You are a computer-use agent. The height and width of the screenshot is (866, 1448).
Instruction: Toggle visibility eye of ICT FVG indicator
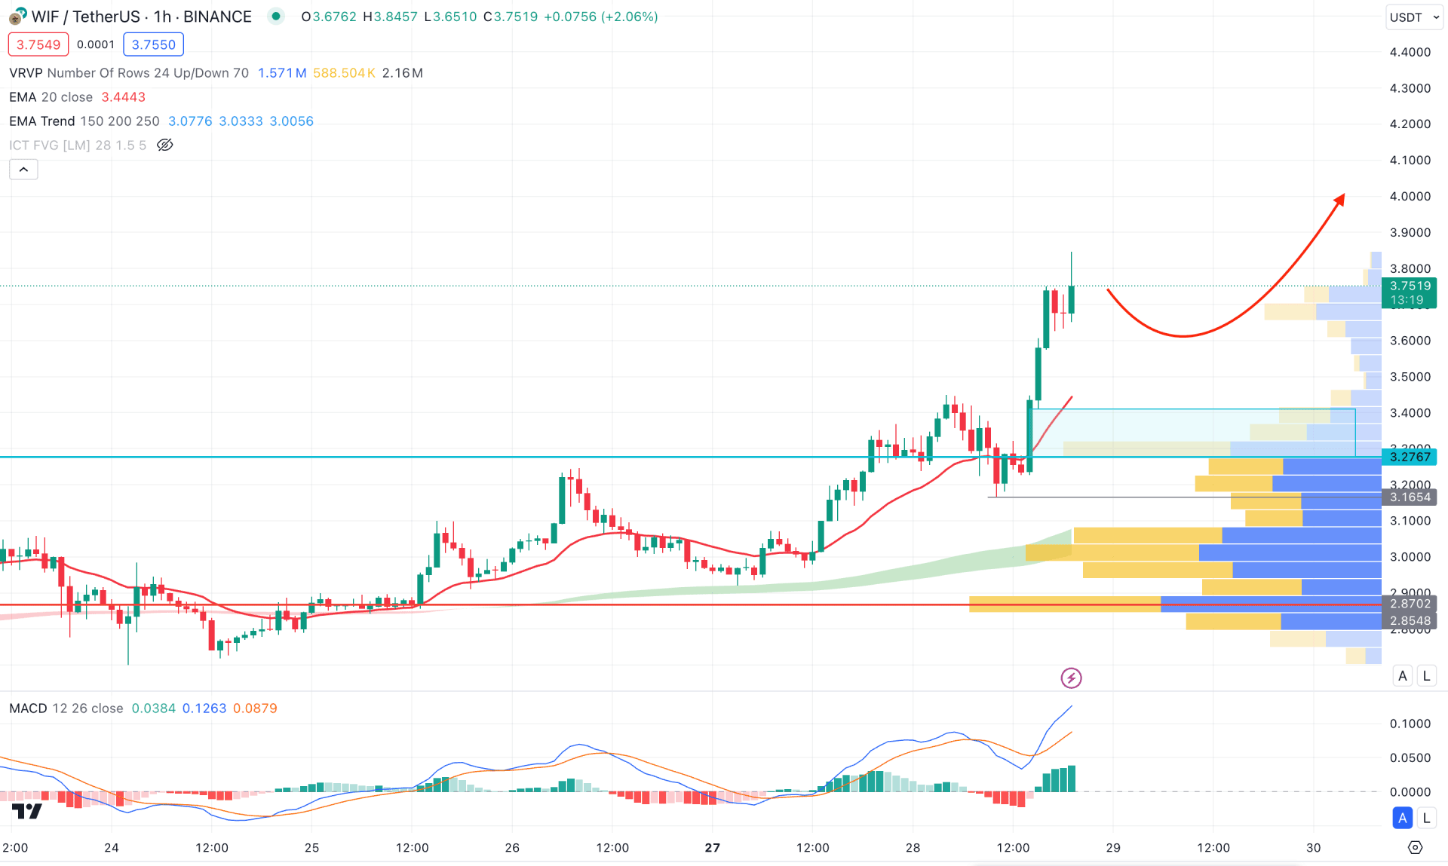coord(164,145)
